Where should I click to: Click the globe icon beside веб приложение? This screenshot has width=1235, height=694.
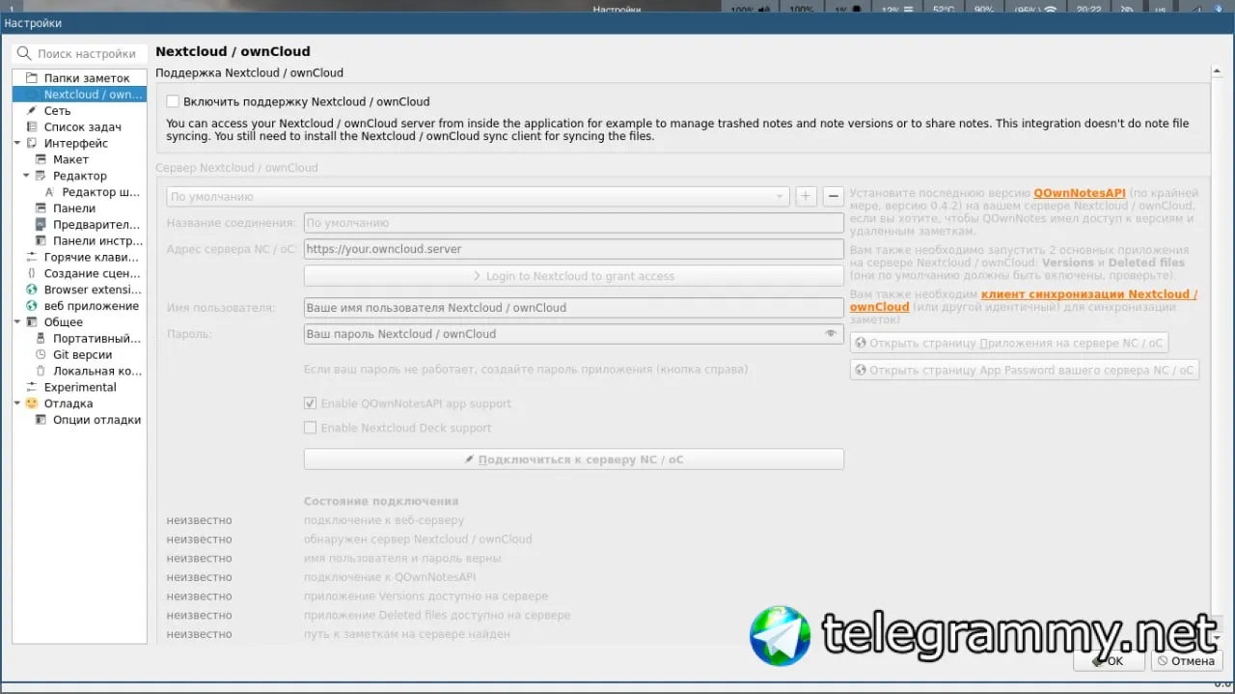(32, 306)
